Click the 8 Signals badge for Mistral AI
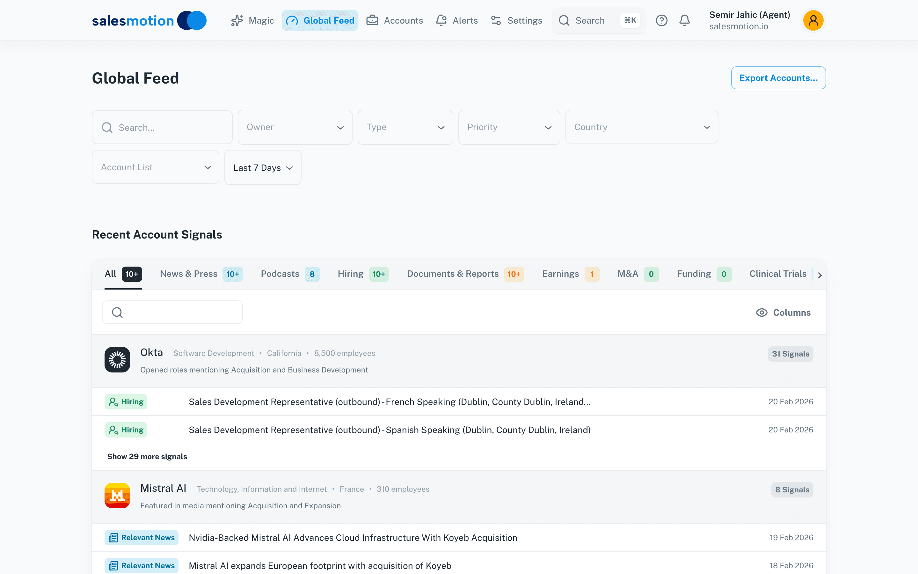918x574 pixels. (792, 490)
